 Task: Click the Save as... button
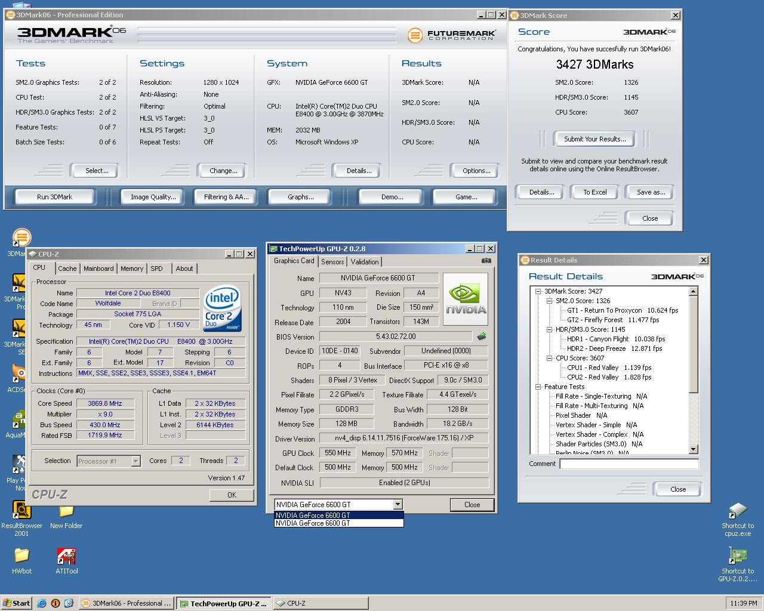651,192
